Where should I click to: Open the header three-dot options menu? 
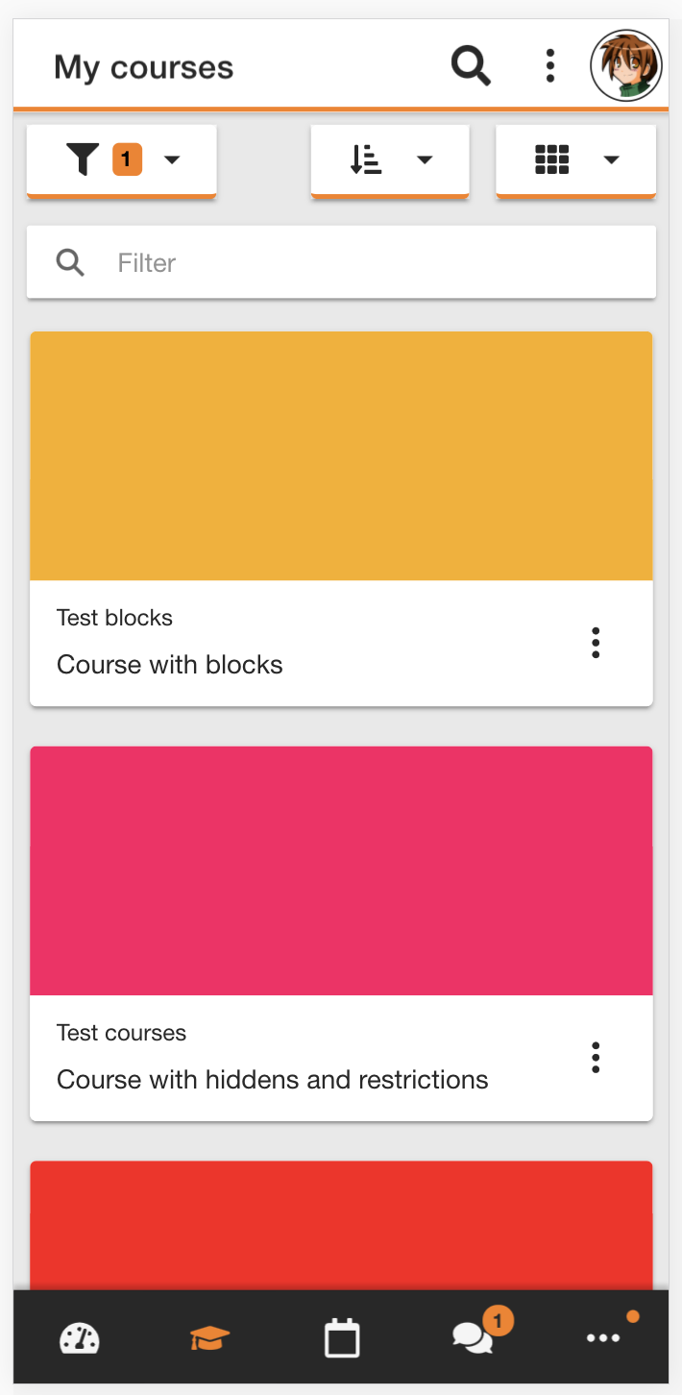549,65
